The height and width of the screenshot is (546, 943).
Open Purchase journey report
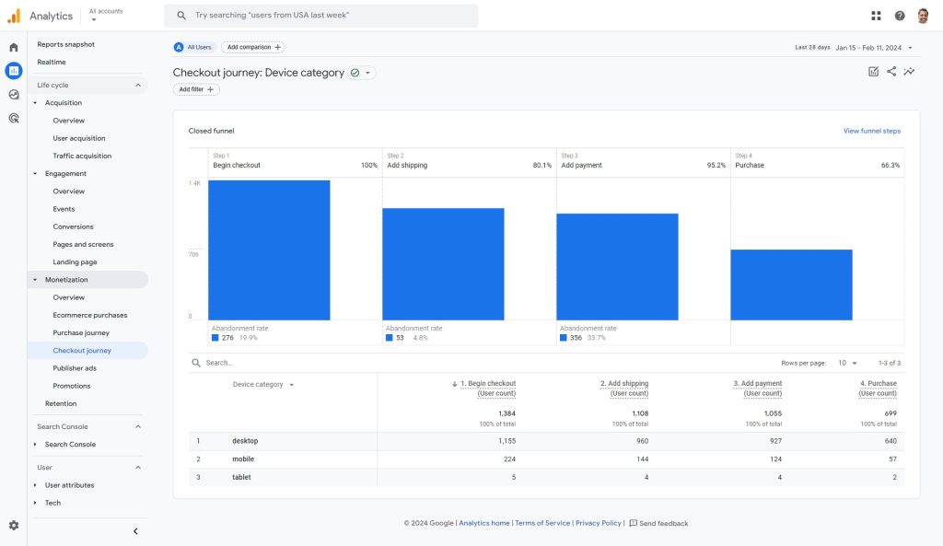[81, 332]
